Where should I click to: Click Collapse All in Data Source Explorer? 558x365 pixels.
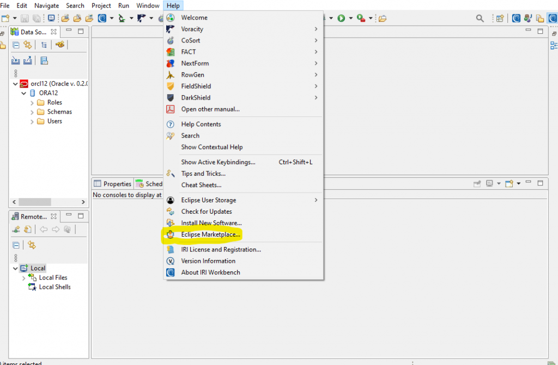click(16, 45)
